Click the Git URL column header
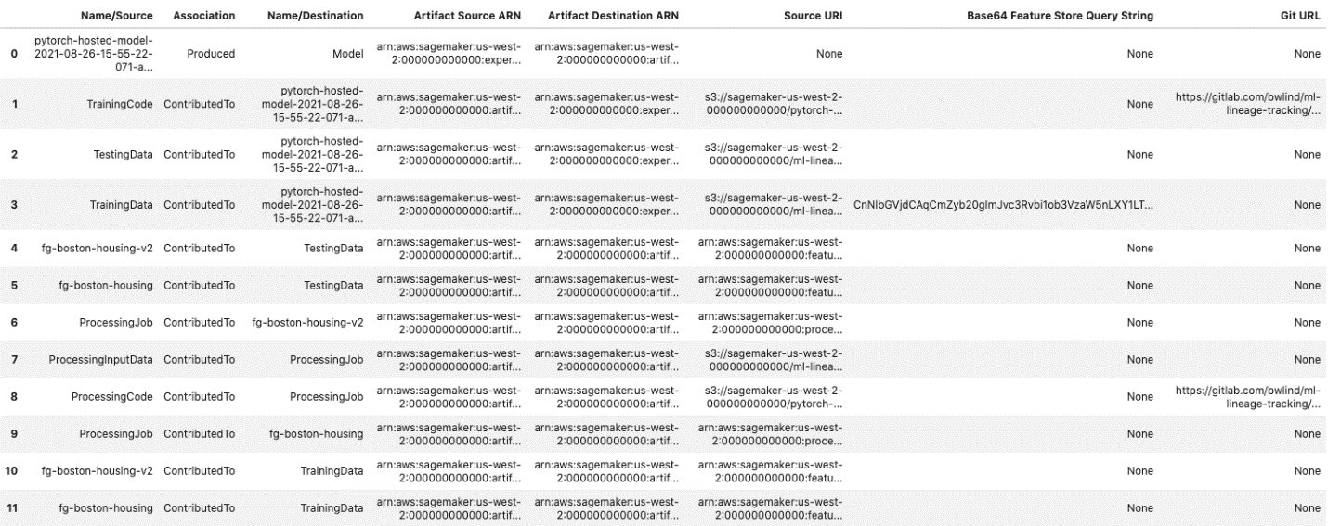 1298,17
